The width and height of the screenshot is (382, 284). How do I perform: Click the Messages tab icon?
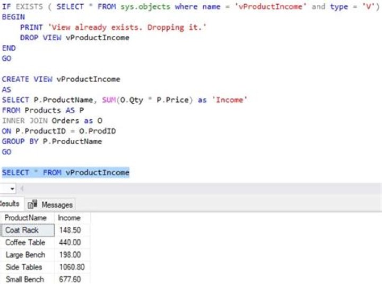(32, 205)
